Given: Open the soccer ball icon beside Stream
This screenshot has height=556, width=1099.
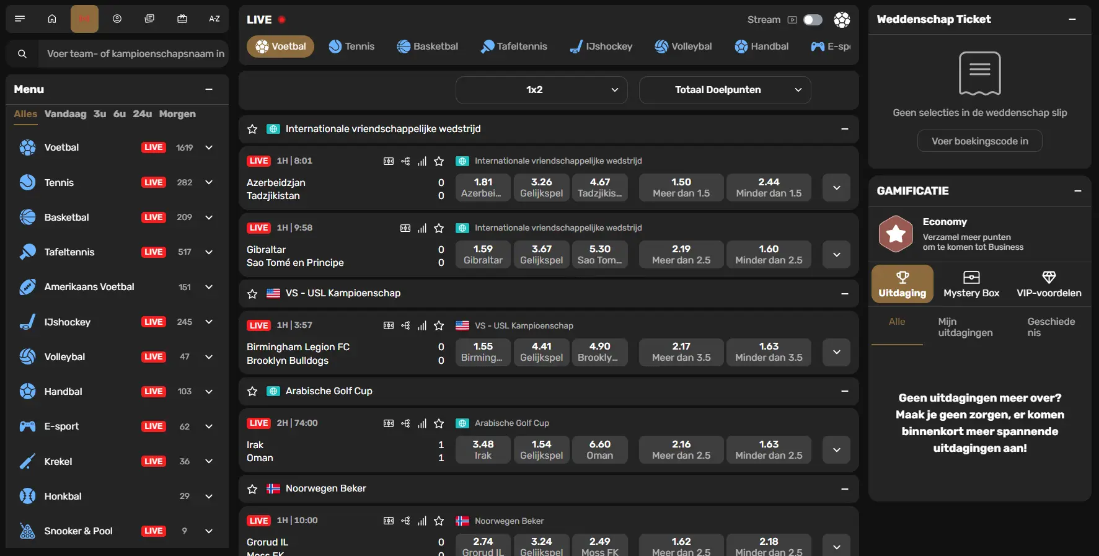Looking at the screenshot, I should coord(842,20).
